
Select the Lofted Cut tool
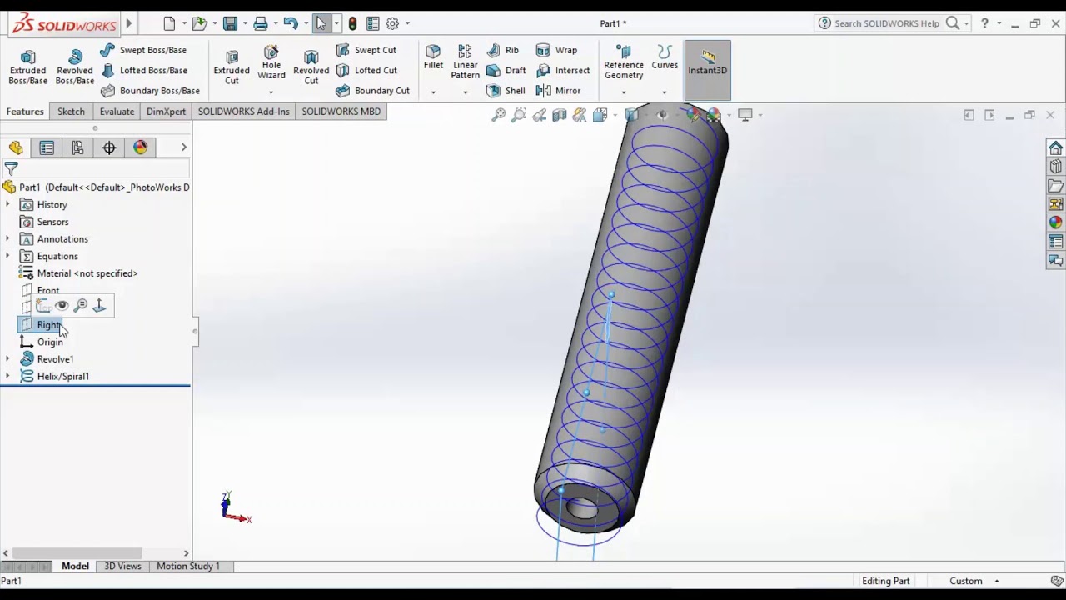pyautogui.click(x=366, y=70)
